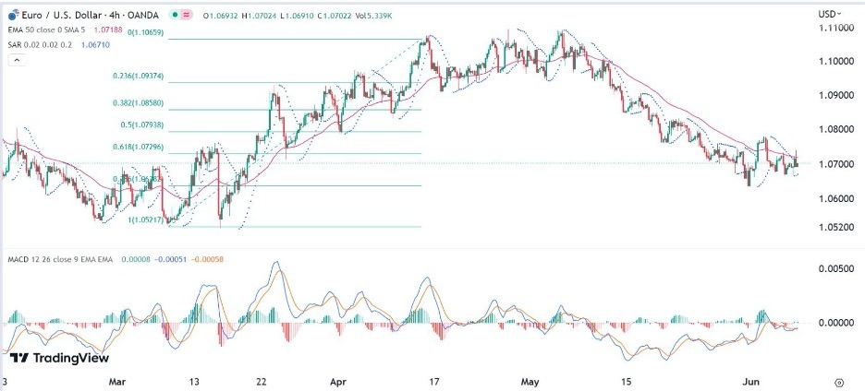Open chart settings gear at bottom right
This screenshot has width=865, height=391.
tap(840, 382)
